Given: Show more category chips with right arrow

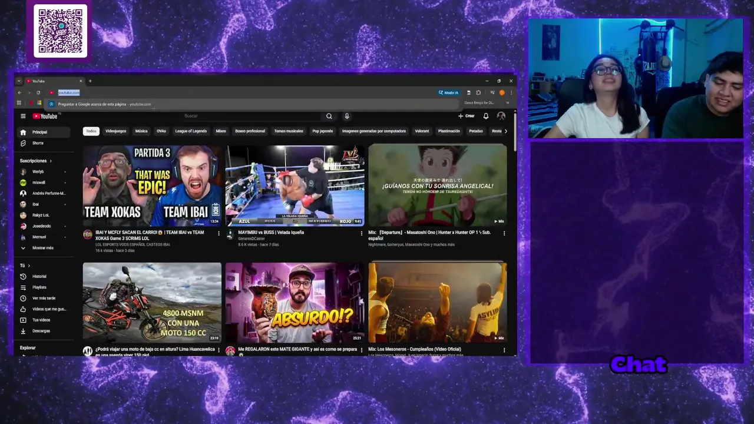Looking at the screenshot, I should tap(505, 131).
